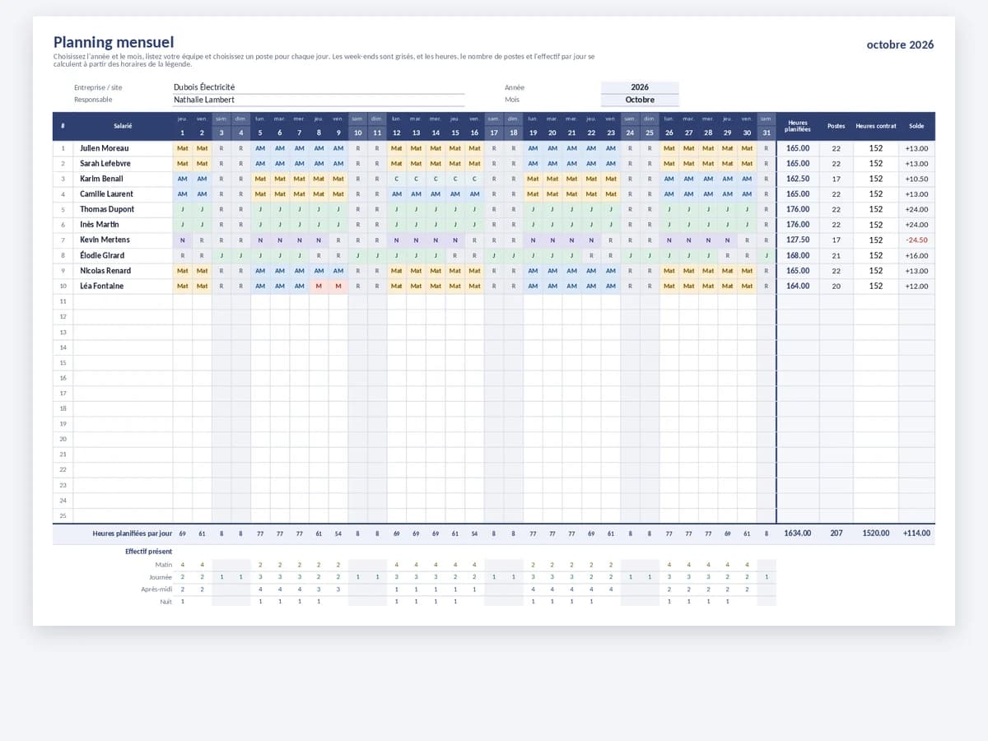988x741 pixels.
Task: Click the Postes column header
Action: 837,126
